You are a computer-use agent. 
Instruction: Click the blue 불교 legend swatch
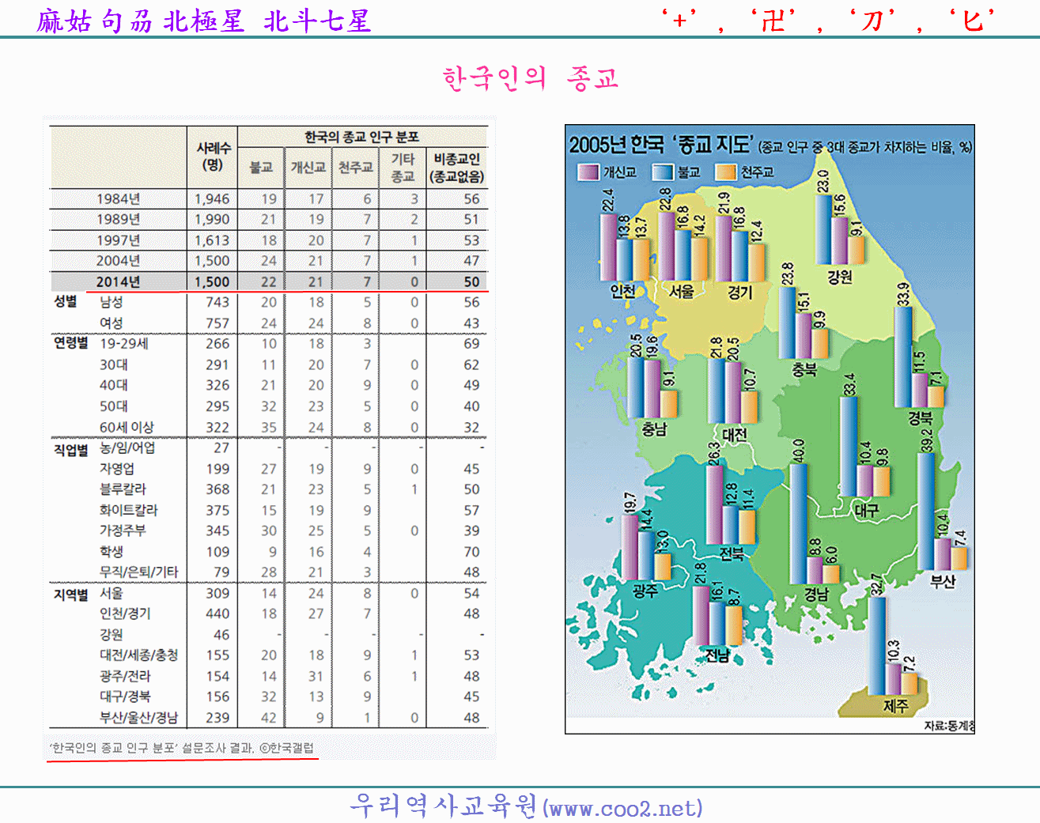tap(662, 172)
